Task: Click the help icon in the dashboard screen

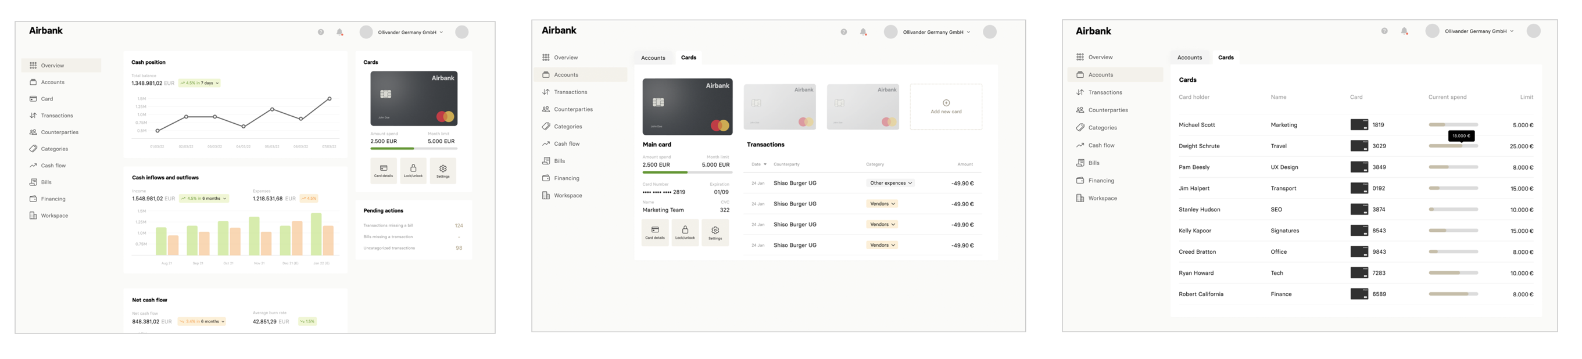Action: click(321, 33)
